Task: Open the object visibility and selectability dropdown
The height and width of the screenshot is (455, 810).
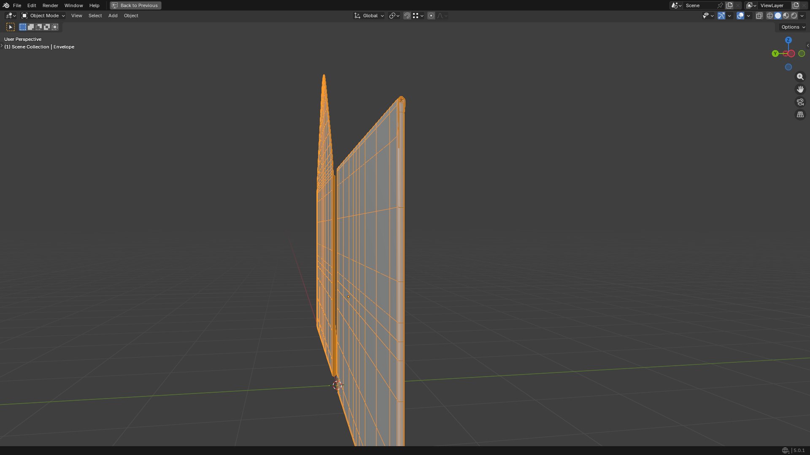Action: pos(708,16)
